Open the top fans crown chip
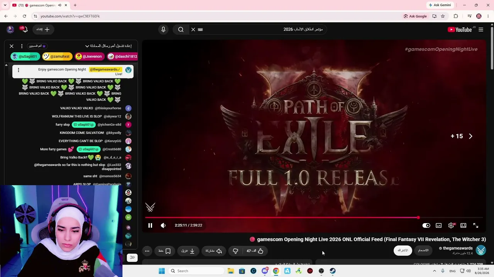 point(37,46)
